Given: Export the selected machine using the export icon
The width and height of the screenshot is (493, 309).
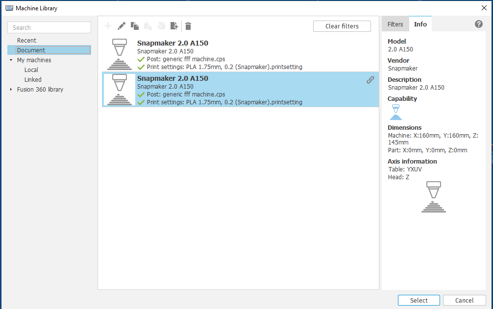Looking at the screenshot, I should coord(174,26).
